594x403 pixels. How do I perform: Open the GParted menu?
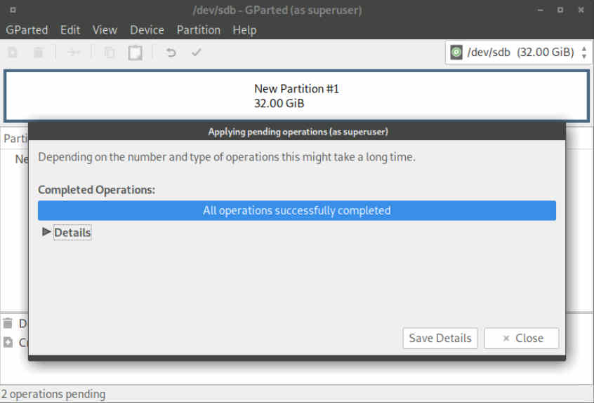[27, 30]
